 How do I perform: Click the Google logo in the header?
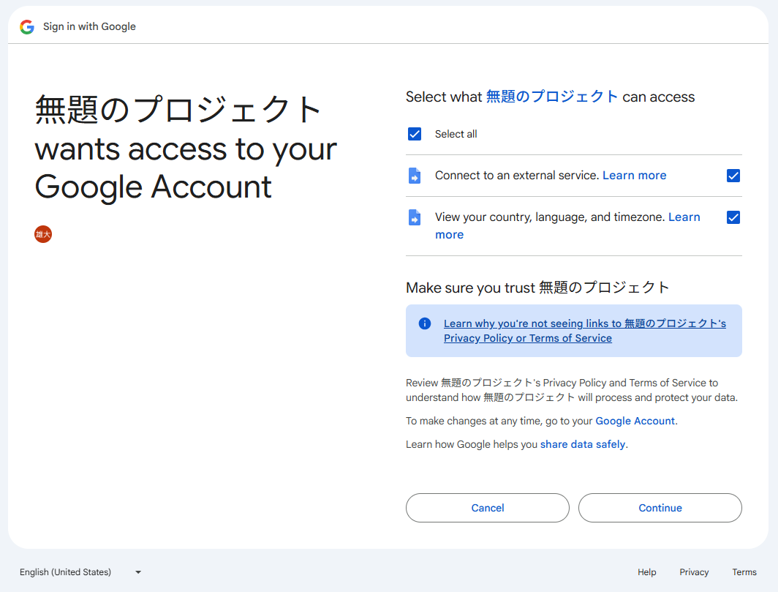coord(27,27)
